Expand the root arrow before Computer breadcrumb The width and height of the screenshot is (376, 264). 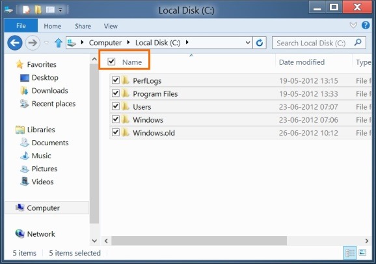tap(82, 43)
